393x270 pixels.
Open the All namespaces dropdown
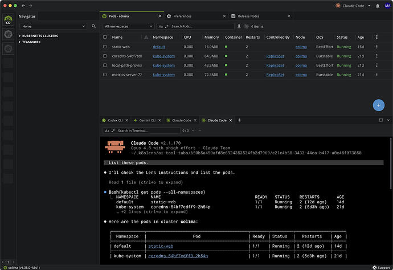coord(128,26)
